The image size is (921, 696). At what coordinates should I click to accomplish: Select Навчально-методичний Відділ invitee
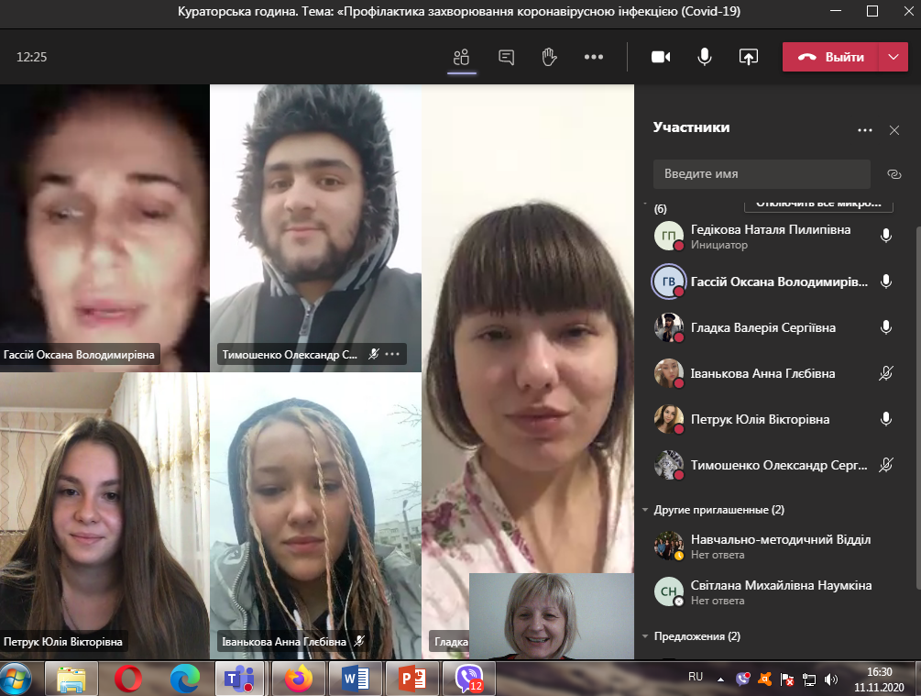tap(775, 547)
